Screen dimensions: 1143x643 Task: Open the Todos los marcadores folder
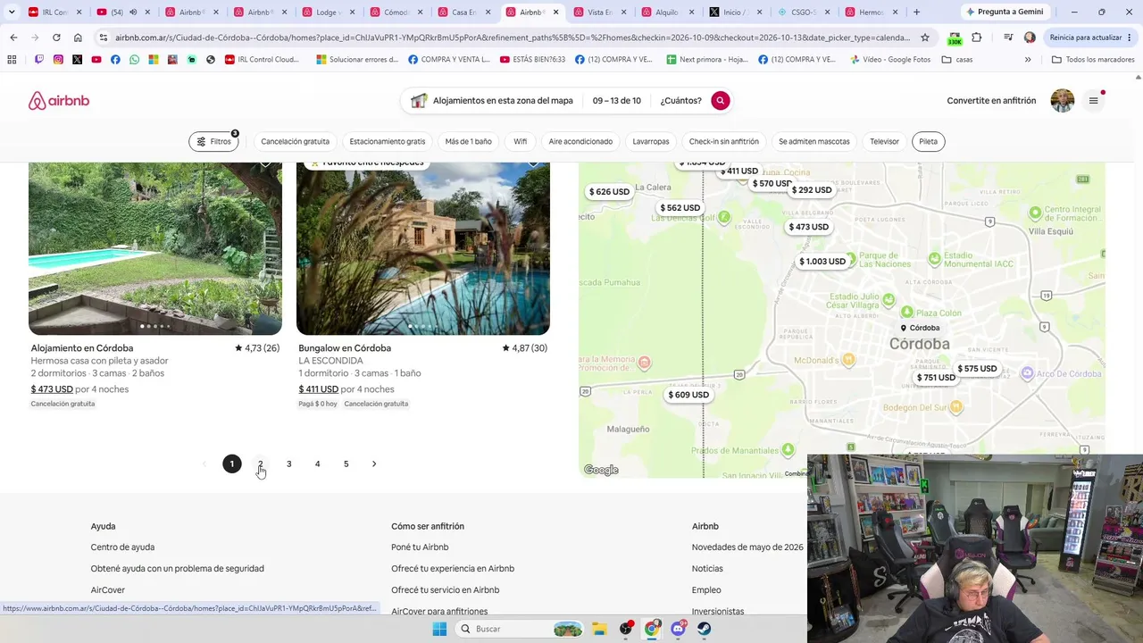click(x=1093, y=60)
